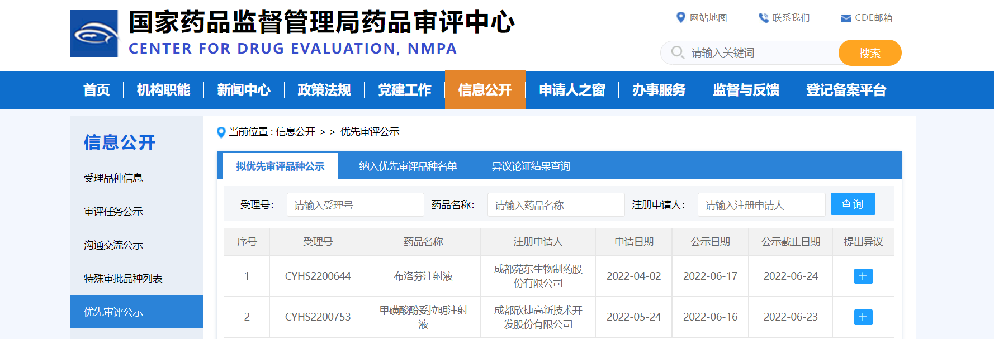The image size is (994, 339).
Task: Switch to 拟优先审评品种公示 tab
Action: (x=280, y=166)
